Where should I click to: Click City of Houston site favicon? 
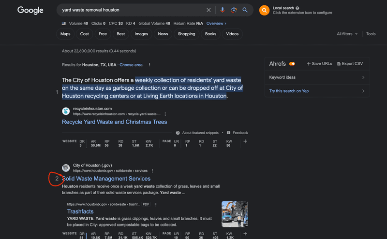pos(66,168)
